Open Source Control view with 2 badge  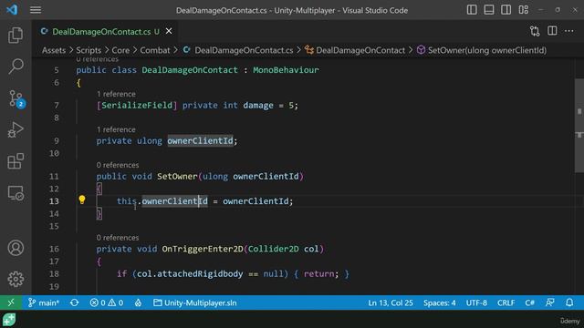tap(16, 98)
